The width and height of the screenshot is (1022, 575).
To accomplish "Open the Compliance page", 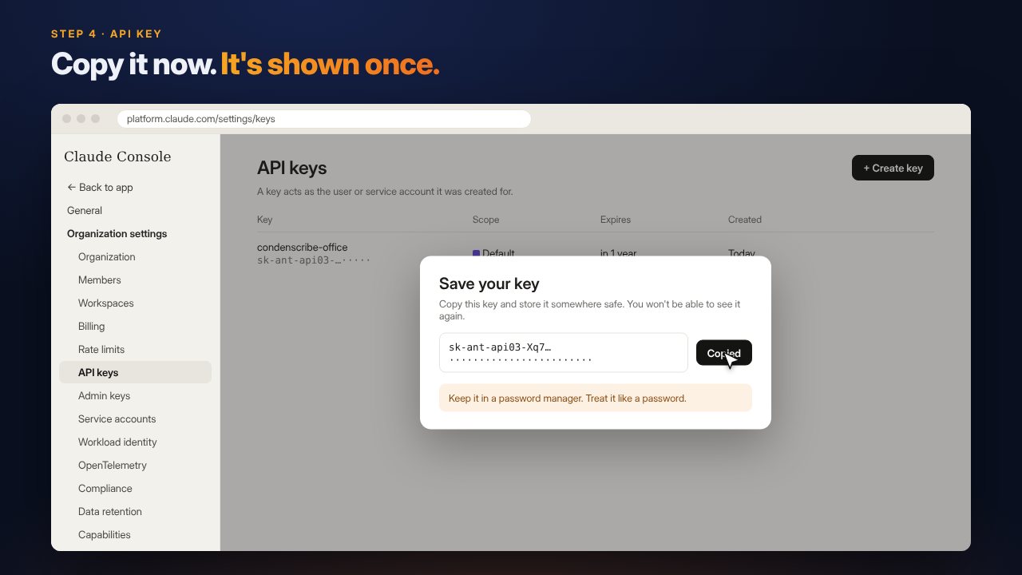I will 105,488.
